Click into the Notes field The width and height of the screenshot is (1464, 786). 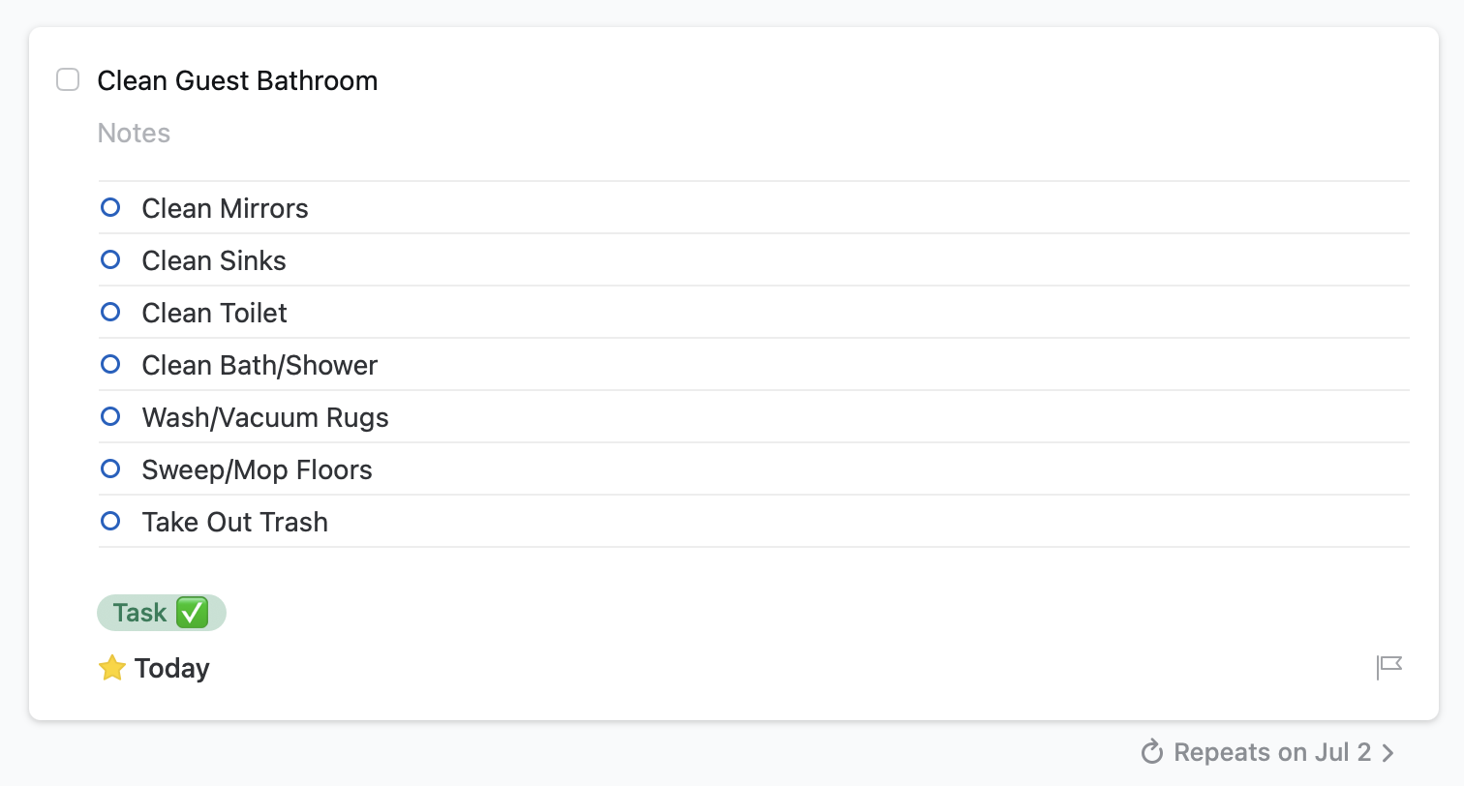pyautogui.click(x=135, y=133)
